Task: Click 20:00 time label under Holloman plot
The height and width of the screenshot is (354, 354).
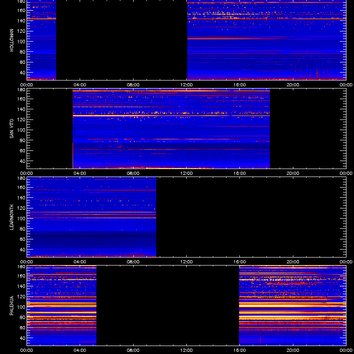Action: 293,85
